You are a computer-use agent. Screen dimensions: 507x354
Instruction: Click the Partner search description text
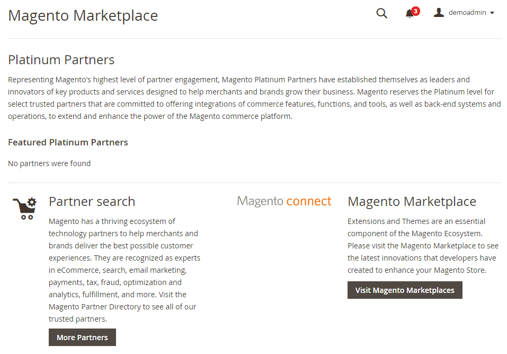tap(124, 270)
